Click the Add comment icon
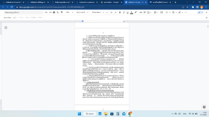209x117 pixels. pyautogui.click(x=145, y=12)
